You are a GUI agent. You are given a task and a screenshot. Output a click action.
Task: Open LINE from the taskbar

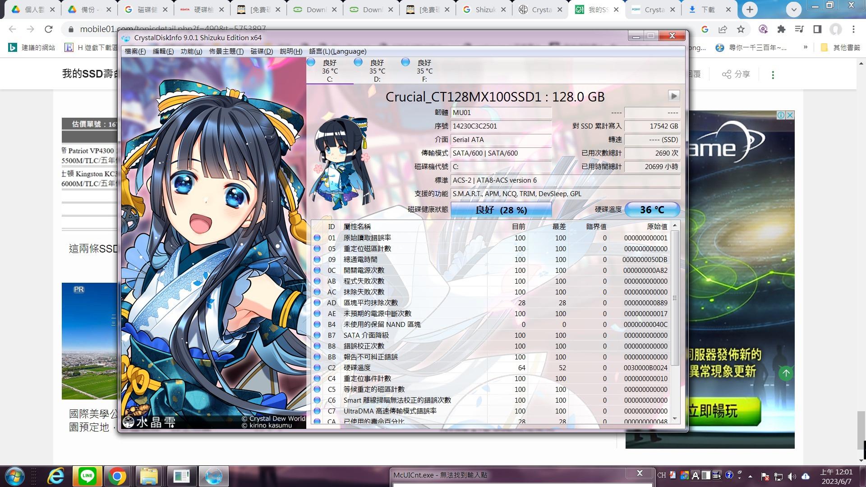point(87,476)
